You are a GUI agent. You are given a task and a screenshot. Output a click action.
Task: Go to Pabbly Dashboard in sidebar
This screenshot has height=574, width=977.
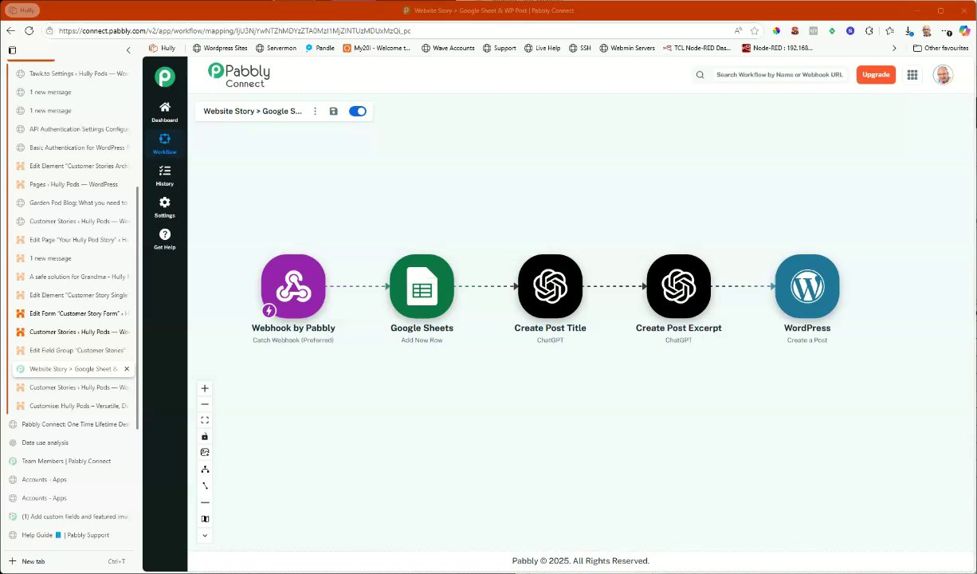pos(165,112)
